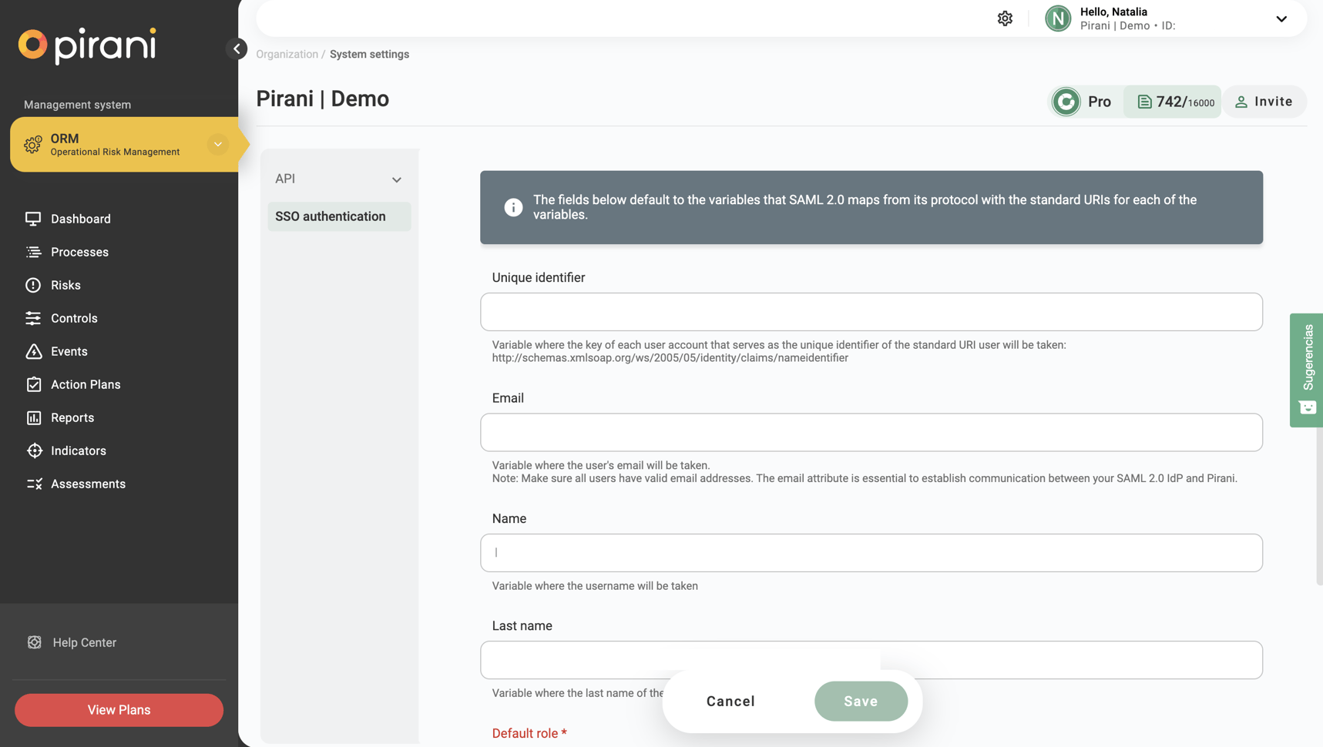Screen dimensions: 1323x747
Task: Open the settings gear icon
Action: tap(1005, 18)
